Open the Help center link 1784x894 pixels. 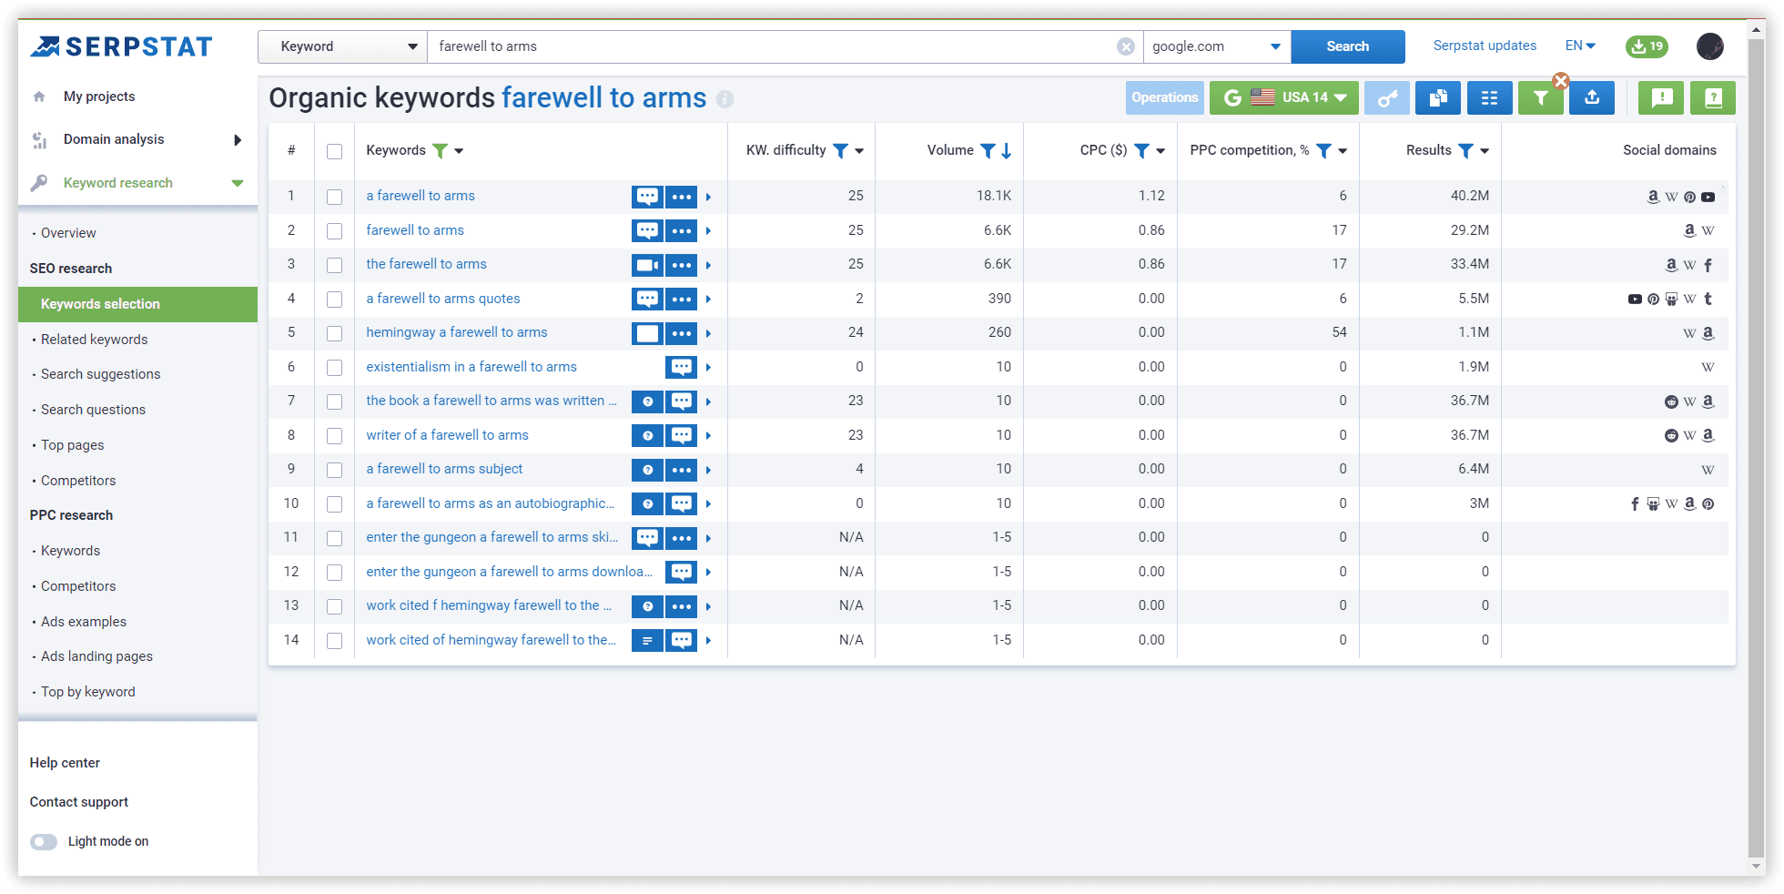65,763
